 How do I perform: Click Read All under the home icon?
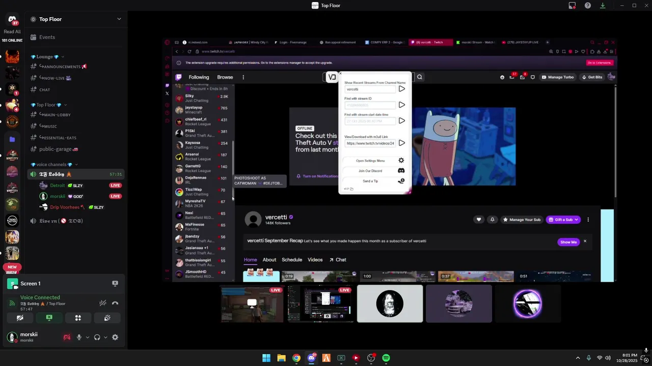pyautogui.click(x=12, y=32)
